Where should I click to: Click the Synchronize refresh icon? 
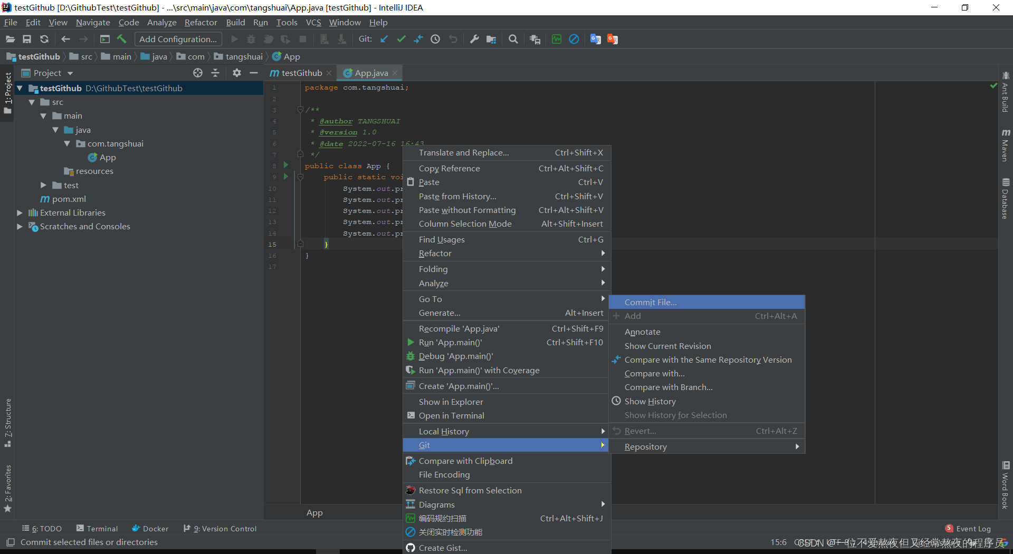[x=44, y=39]
